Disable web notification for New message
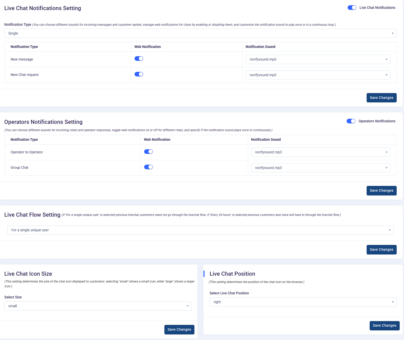This screenshot has width=404, height=340. [139, 59]
